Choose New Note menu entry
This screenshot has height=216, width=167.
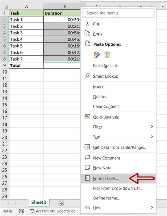[118, 168]
